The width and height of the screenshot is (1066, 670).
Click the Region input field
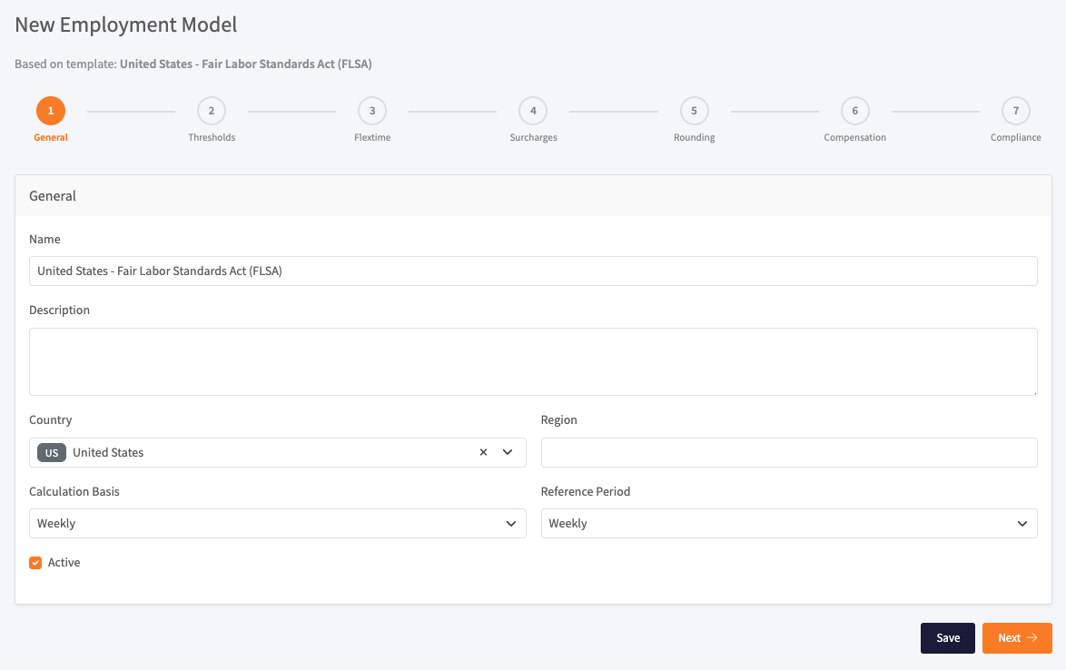(789, 452)
